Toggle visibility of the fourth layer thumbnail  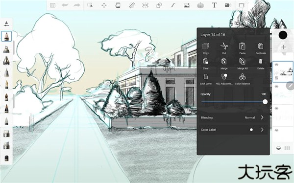(276, 130)
